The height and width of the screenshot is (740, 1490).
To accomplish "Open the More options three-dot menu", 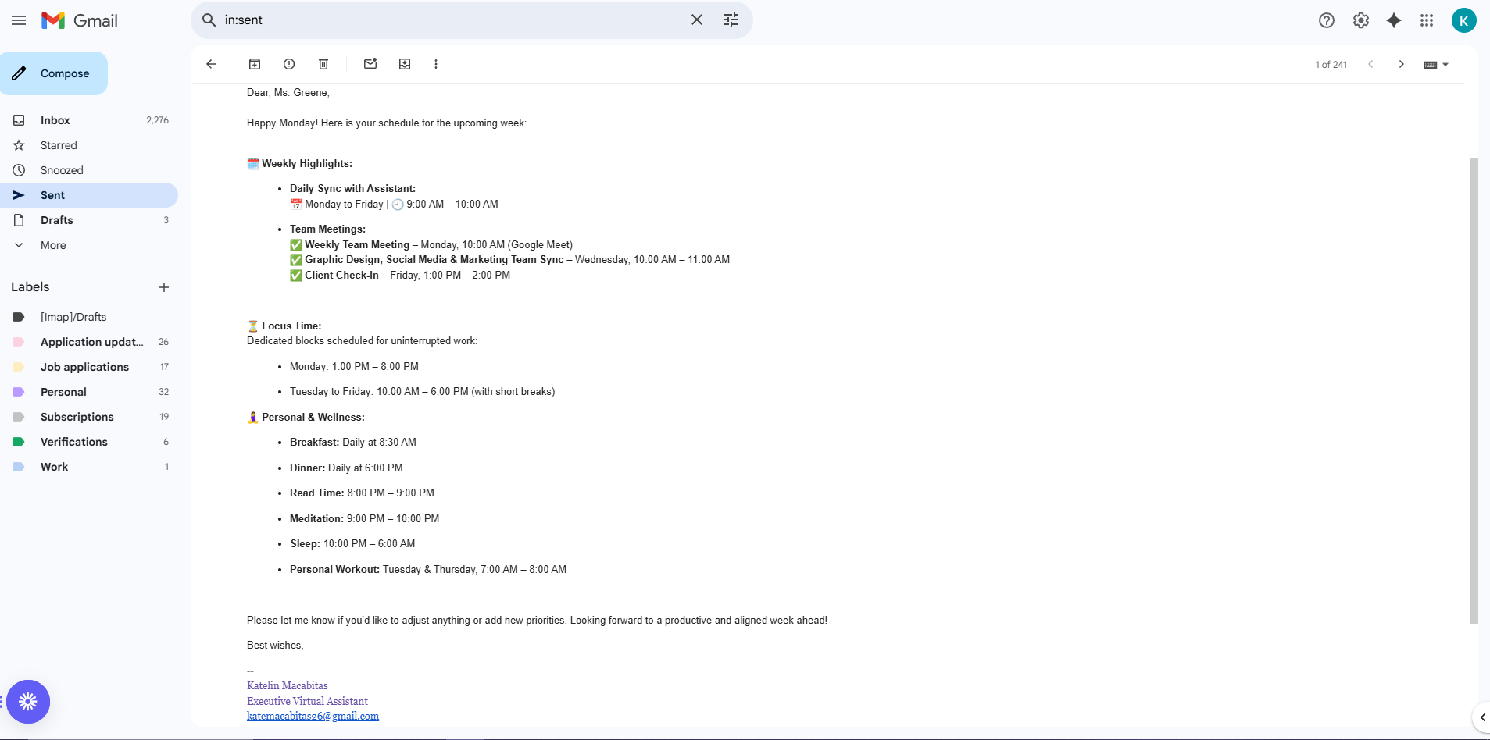I will [x=436, y=64].
